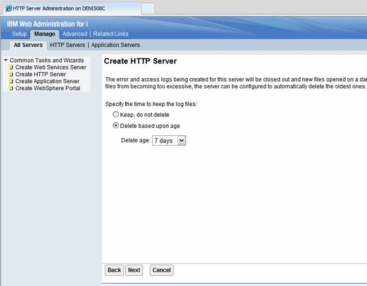Click the Create Application Server wizard icon
The image size is (367, 286).
click(x=11, y=81)
